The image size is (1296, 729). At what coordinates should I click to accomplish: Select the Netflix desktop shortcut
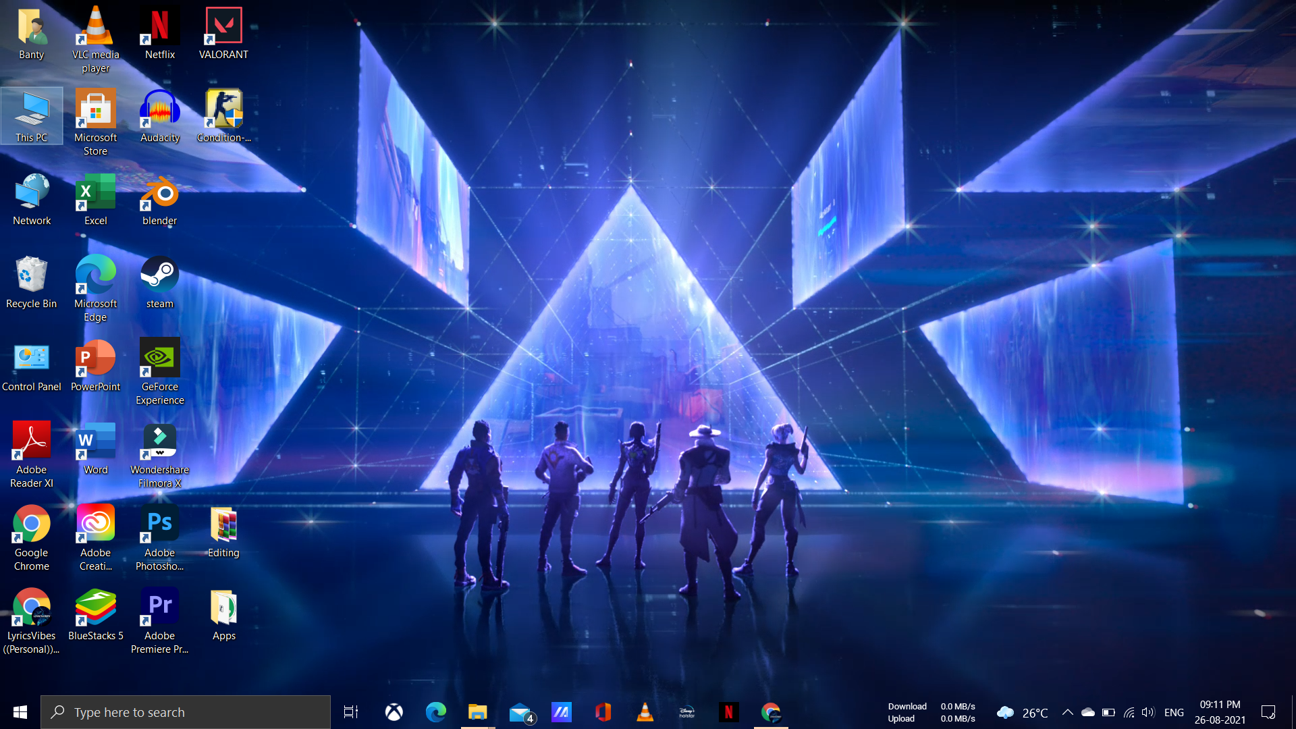[x=160, y=34]
